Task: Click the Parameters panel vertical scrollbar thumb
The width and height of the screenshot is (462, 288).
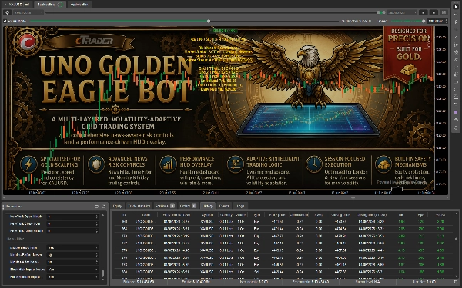Action: 102,273
